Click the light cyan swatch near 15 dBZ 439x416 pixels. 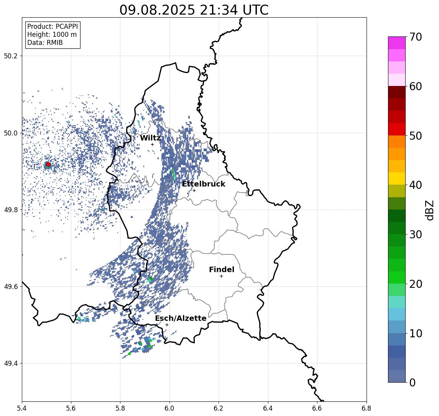397,302
